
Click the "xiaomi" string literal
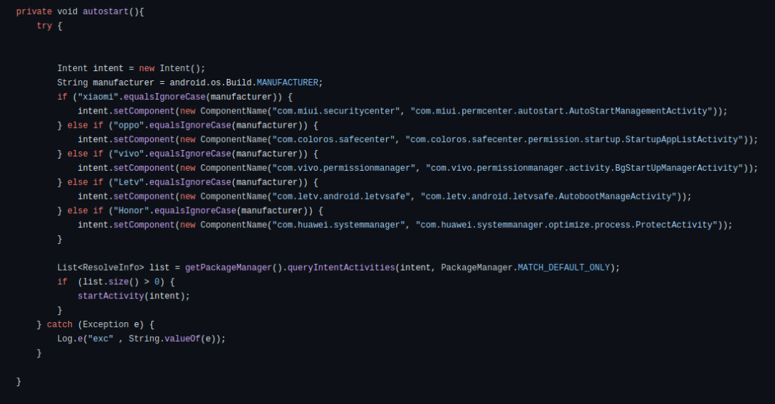(98, 97)
